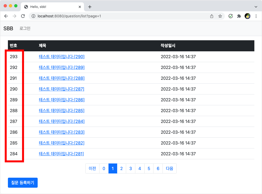262x194 pixels.
Task: Open question 테스트 데이터입니다:[288]
Action: pyautogui.click(x=62, y=78)
